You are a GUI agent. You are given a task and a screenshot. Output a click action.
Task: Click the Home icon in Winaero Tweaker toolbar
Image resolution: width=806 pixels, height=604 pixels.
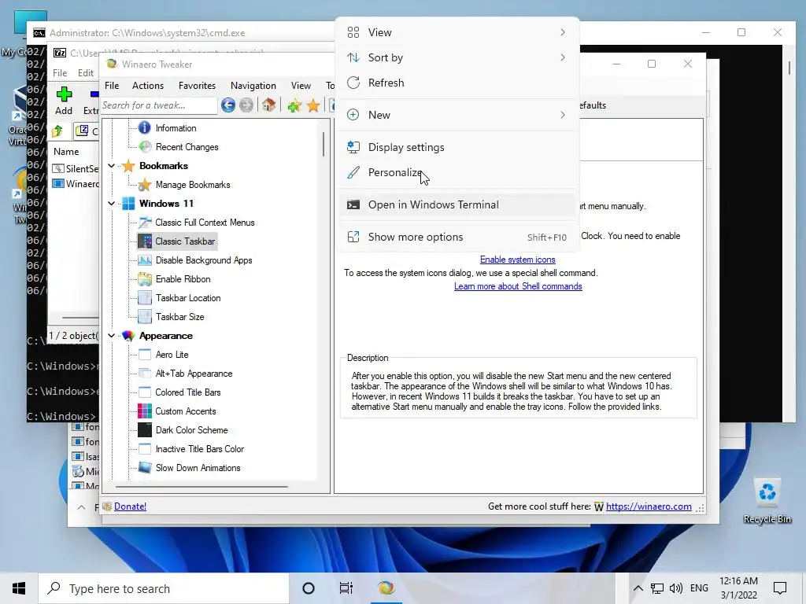pos(268,105)
